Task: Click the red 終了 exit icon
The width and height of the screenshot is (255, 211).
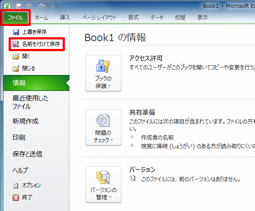Action: (16, 198)
